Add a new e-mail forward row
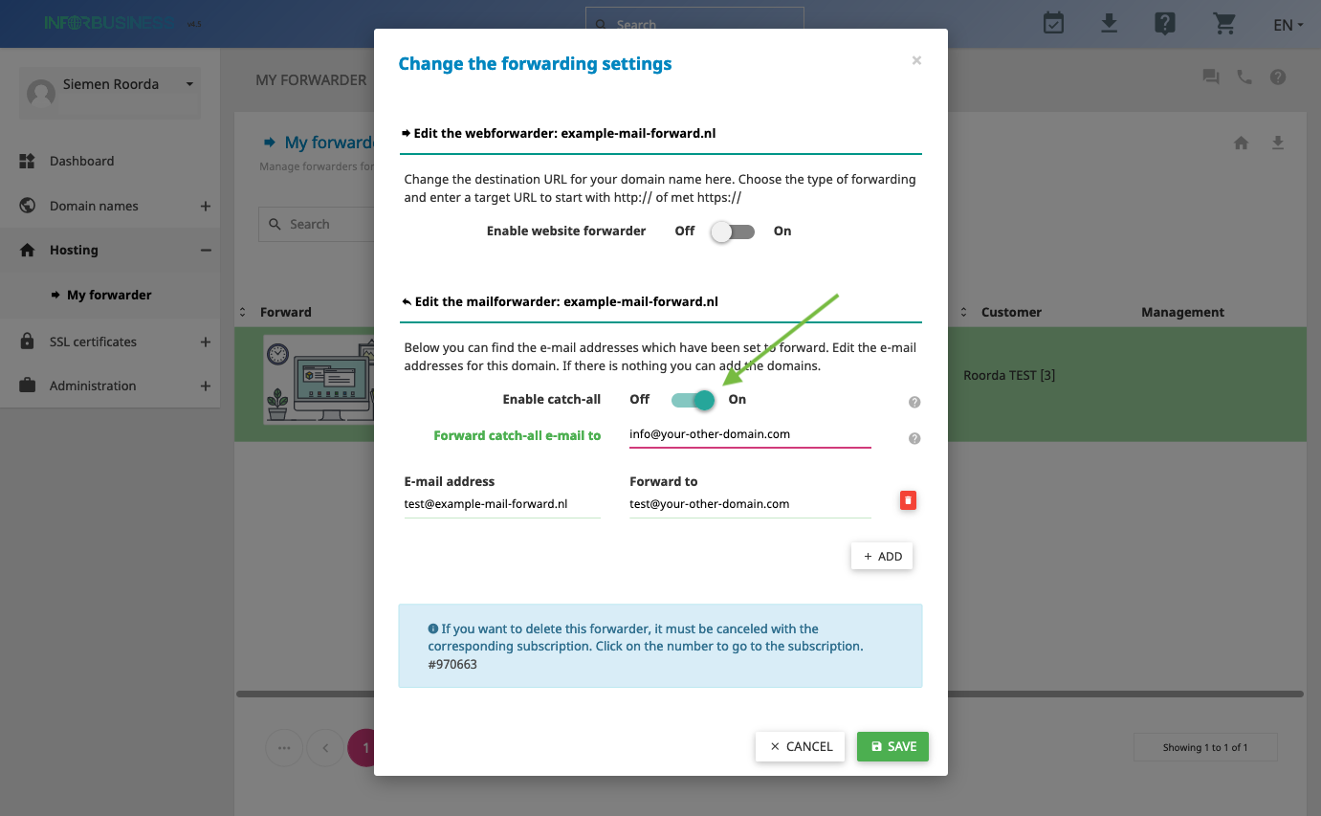 point(882,556)
